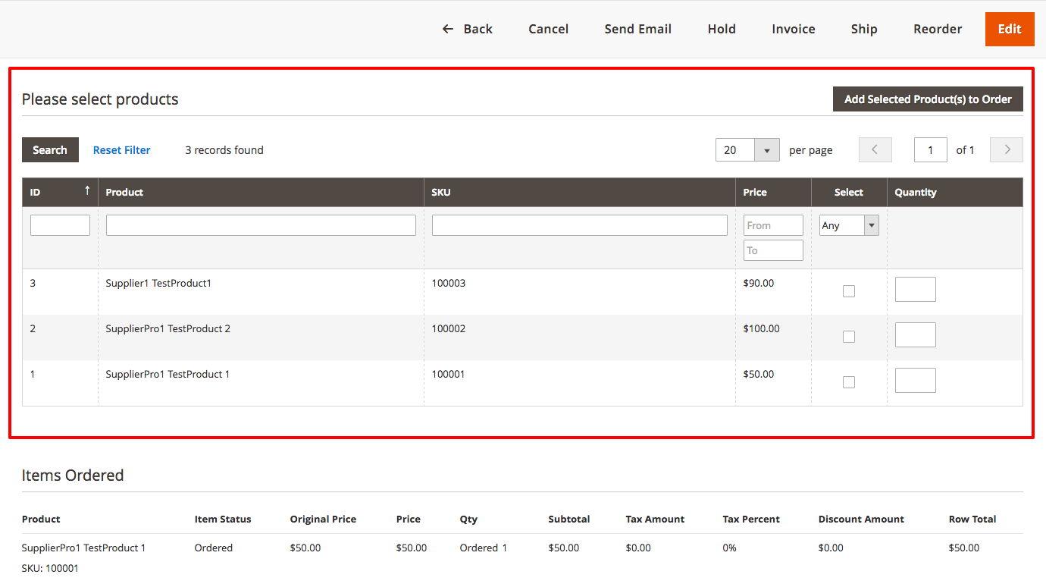Click quantity box for Supplier1 TestProduct1
The height and width of the screenshot is (587, 1046).
915,290
